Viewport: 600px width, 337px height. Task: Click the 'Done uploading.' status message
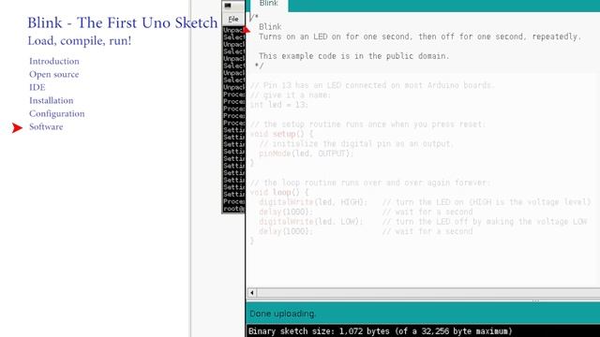(x=283, y=314)
